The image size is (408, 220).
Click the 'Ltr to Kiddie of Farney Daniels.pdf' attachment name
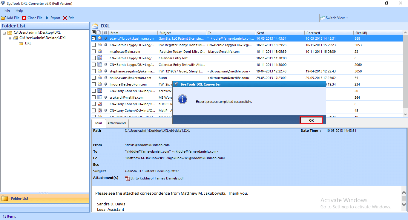157,178
